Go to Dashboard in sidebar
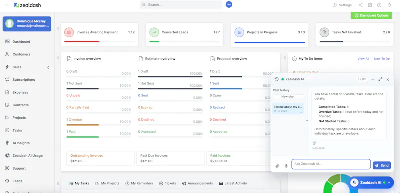 pyautogui.click(x=21, y=42)
